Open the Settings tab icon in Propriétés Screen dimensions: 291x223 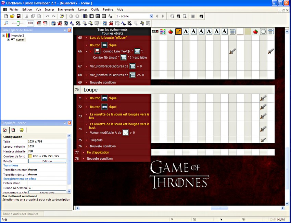(x=5, y=130)
